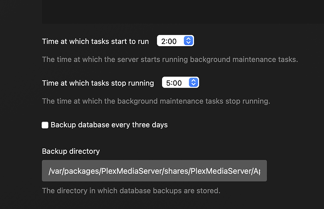Image resolution: width=324 pixels, height=209 pixels.
Task: Click the blue arrows on start time selector
Action: tap(188, 41)
